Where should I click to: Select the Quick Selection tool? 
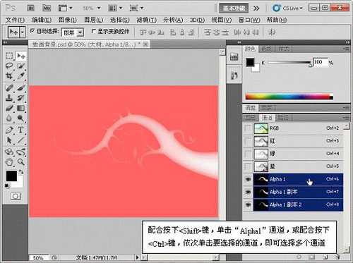(x=21, y=66)
